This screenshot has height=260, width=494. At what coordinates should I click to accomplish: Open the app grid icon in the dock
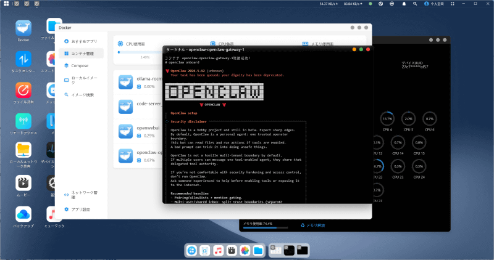(191, 251)
